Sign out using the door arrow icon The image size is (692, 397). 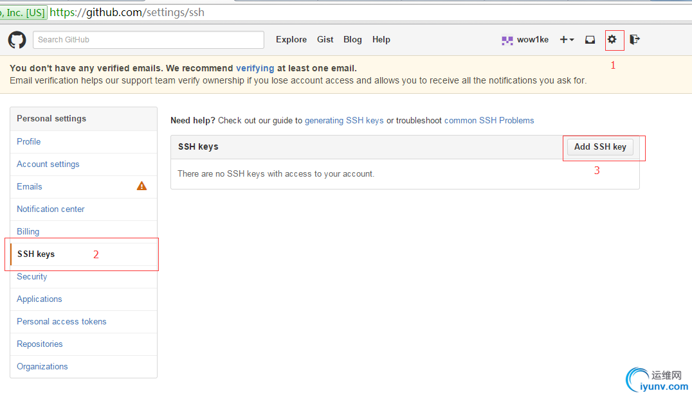coord(635,40)
